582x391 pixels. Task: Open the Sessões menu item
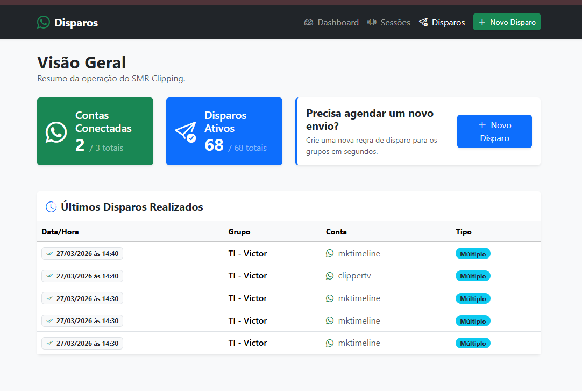click(388, 22)
